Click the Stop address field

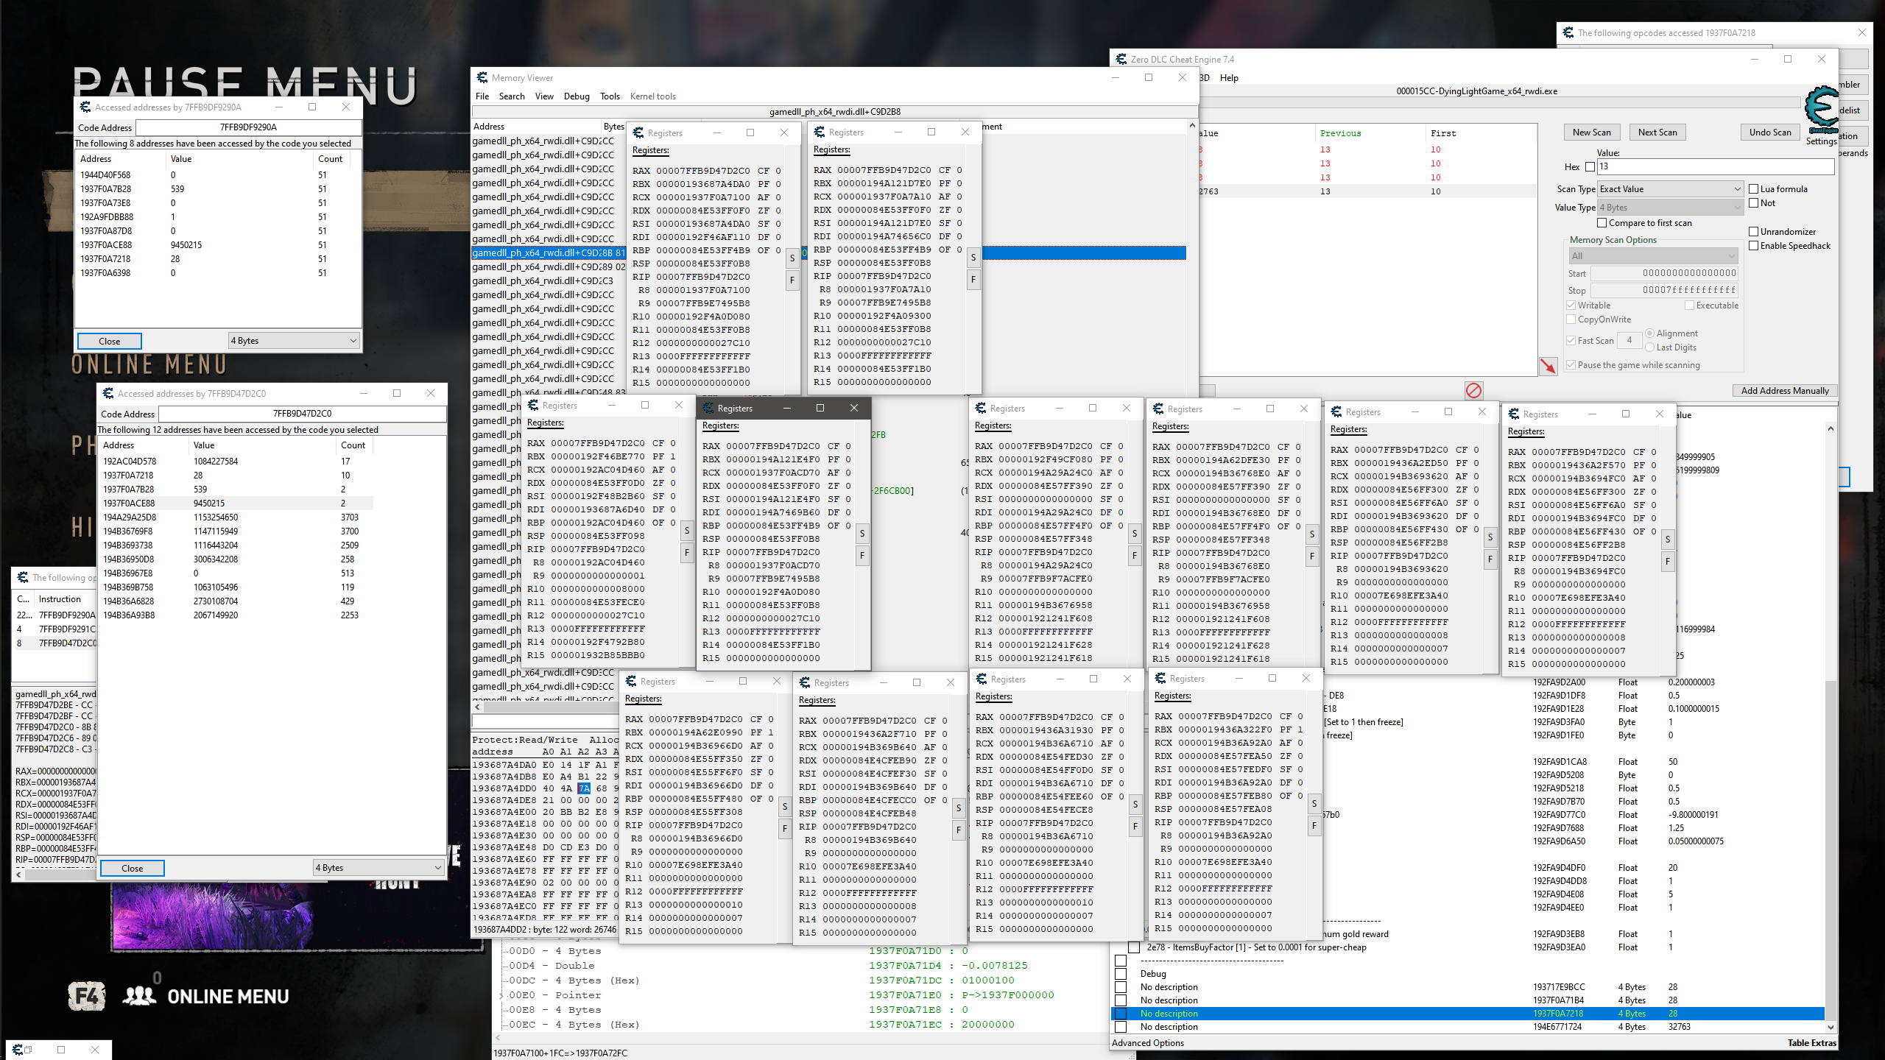[1665, 290]
